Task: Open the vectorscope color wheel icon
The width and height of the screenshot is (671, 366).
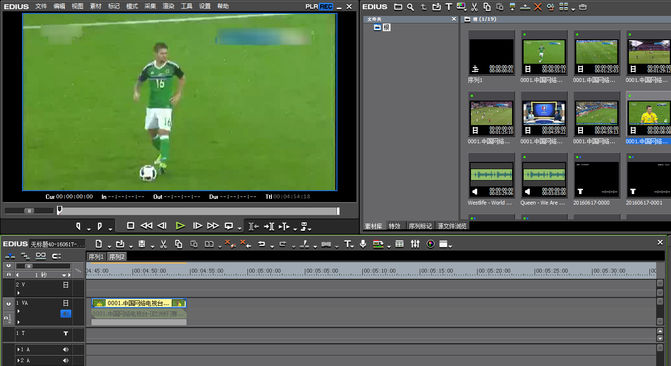Action: pos(430,244)
